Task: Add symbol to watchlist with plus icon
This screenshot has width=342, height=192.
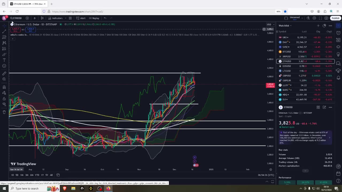Action: coord(318,26)
